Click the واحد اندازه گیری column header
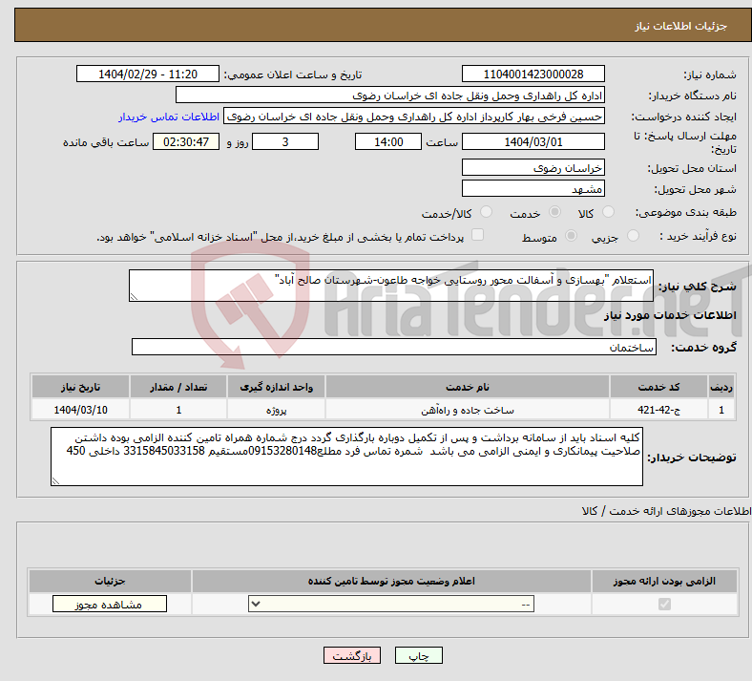752x681 pixels. click(x=276, y=387)
